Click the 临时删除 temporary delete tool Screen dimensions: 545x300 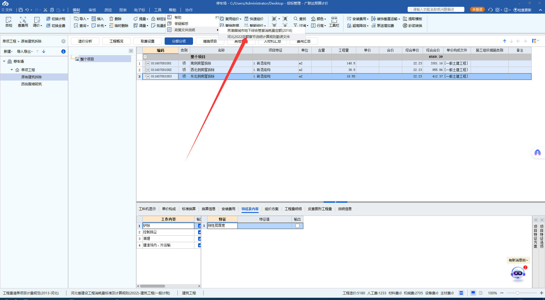(119, 26)
